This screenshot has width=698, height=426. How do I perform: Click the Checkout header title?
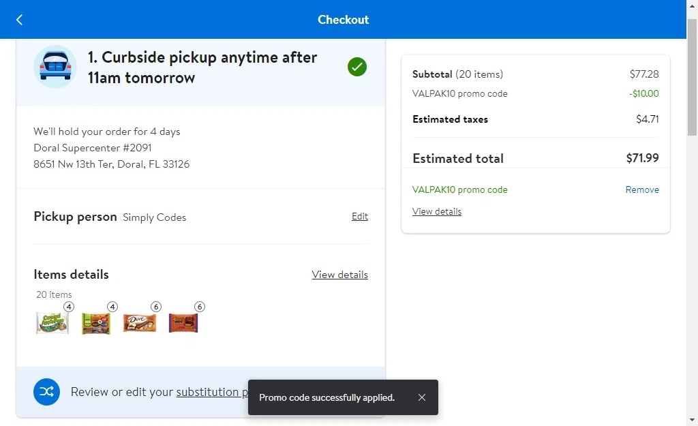pos(344,20)
